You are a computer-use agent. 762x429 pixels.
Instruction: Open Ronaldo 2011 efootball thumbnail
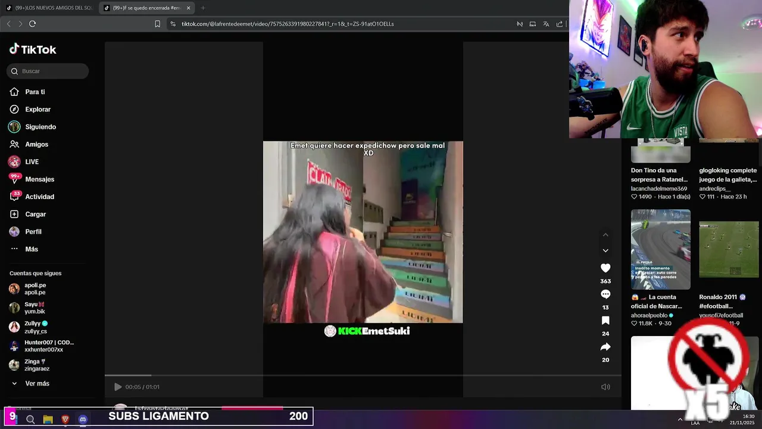729,249
